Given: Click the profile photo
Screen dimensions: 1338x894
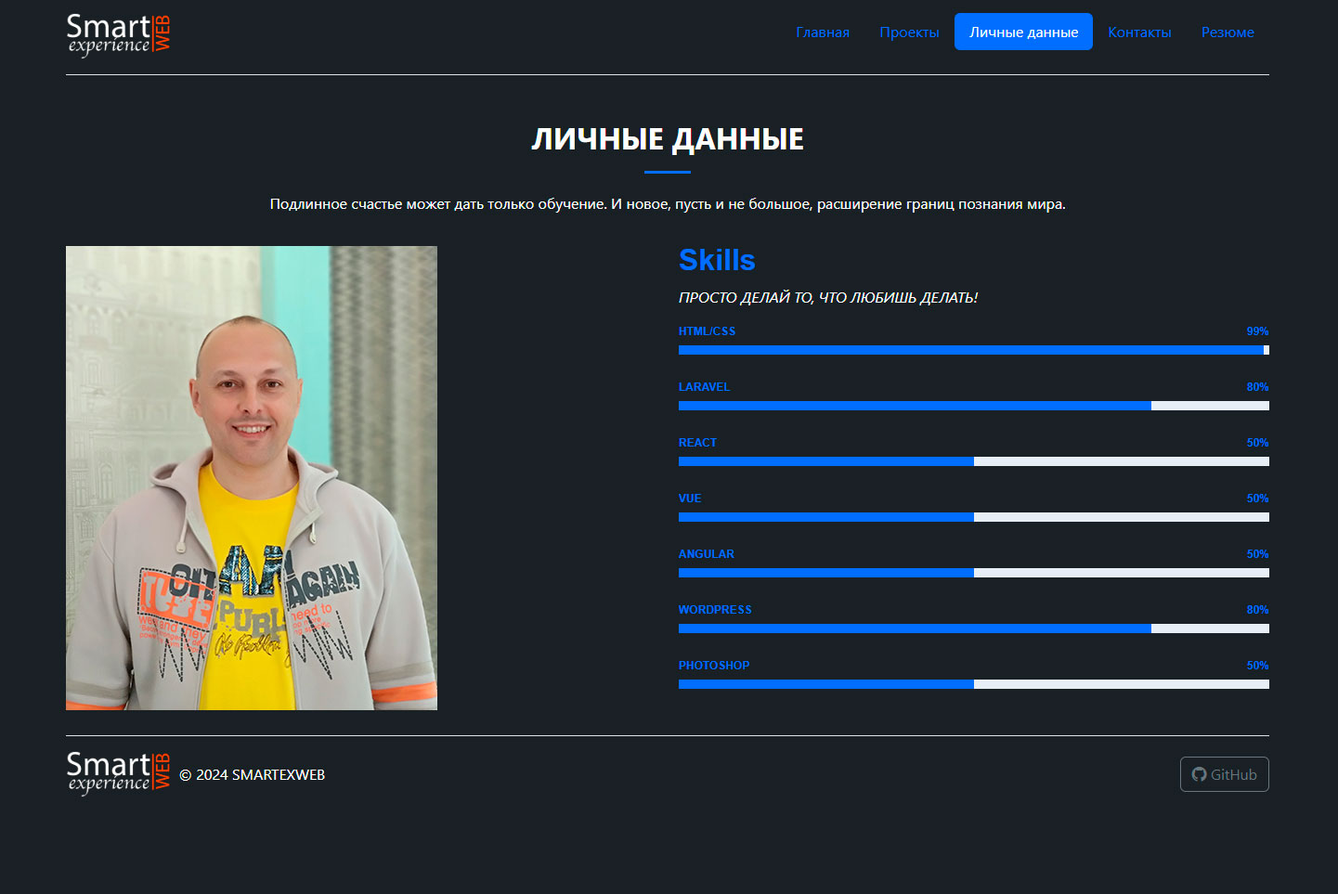Looking at the screenshot, I should coord(252,477).
